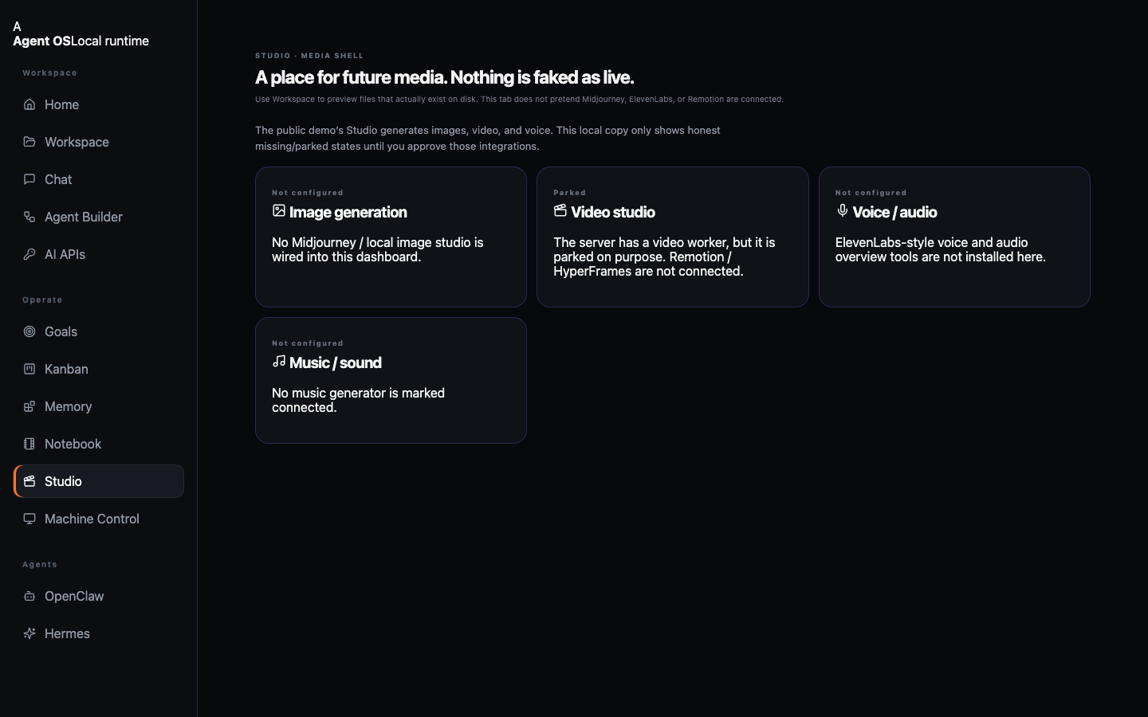Click the OpenClaw robot icon
The height and width of the screenshot is (717, 1148).
(29, 596)
